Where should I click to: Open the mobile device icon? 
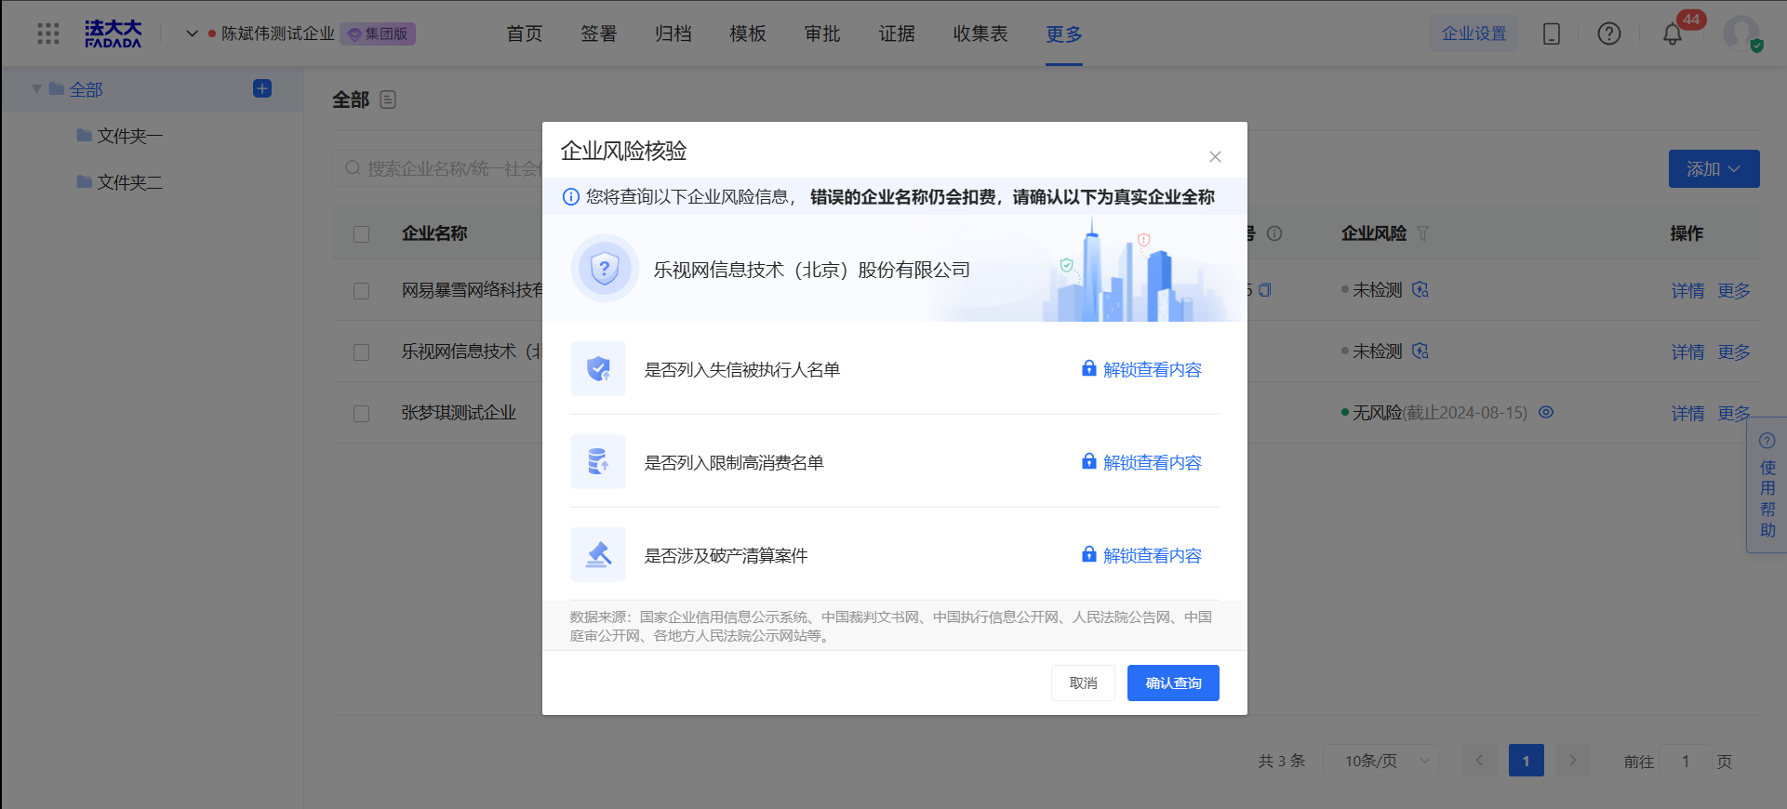click(1552, 33)
